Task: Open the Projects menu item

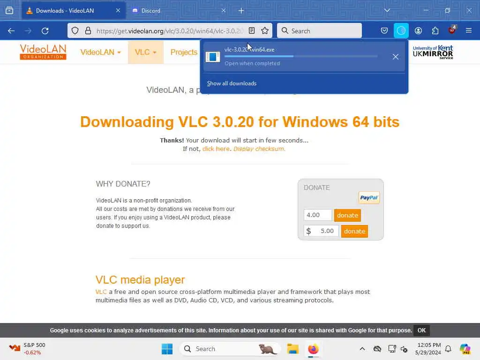Action: point(184,52)
